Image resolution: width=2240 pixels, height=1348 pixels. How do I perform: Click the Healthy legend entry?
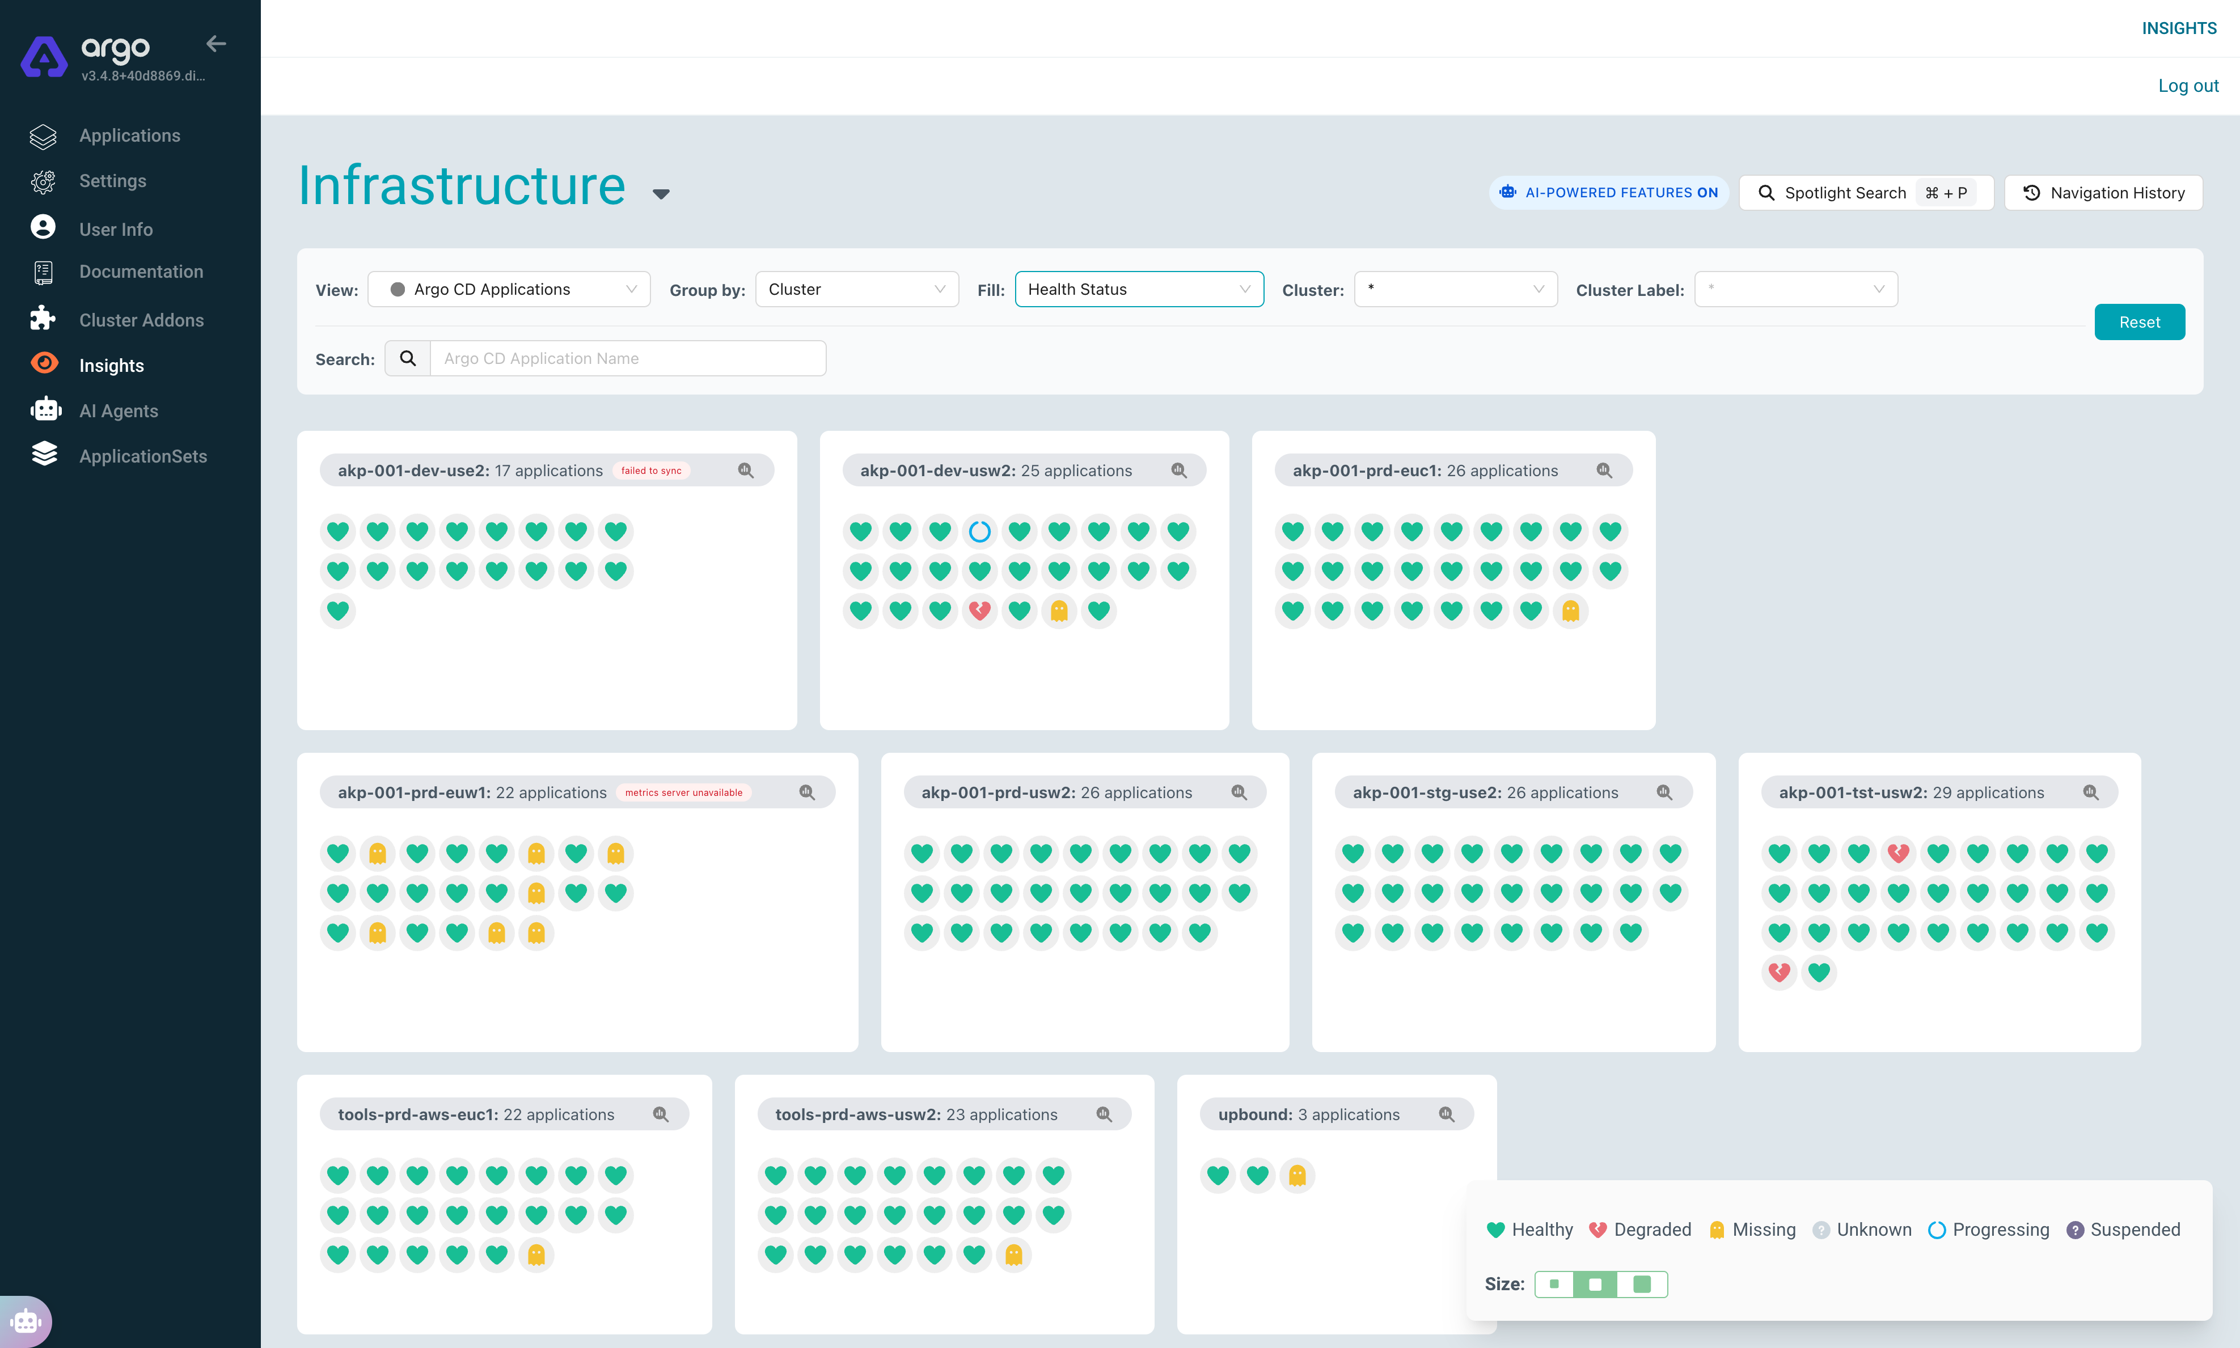pyautogui.click(x=1529, y=1230)
